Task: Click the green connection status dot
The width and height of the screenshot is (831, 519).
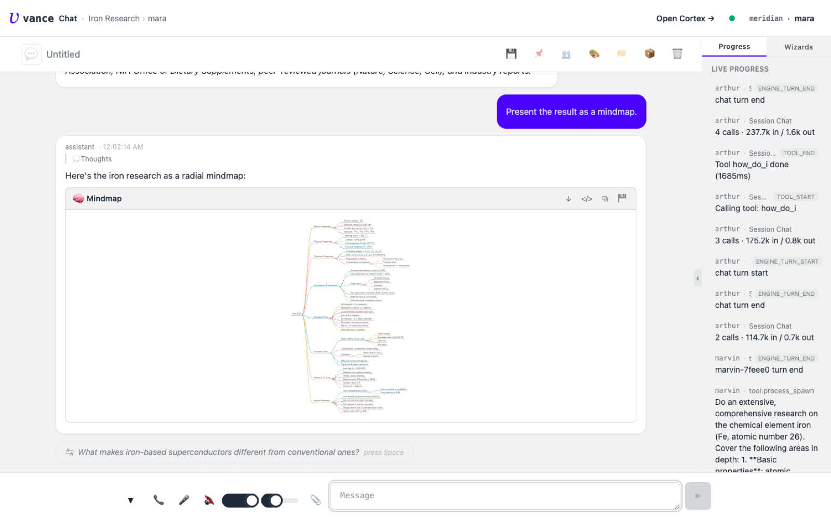Action: pyautogui.click(x=732, y=18)
